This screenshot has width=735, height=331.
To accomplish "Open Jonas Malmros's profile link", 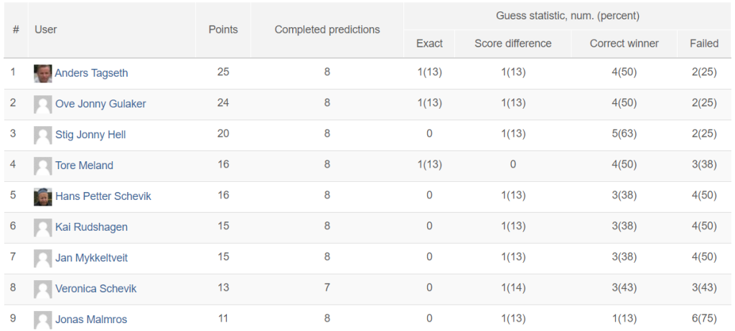I will pyautogui.click(x=91, y=320).
